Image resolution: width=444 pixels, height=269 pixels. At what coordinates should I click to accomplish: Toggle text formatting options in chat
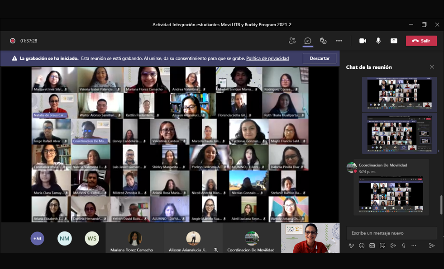click(351, 245)
